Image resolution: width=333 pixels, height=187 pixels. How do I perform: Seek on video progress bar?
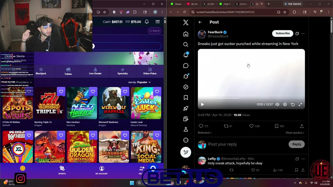pos(251,98)
